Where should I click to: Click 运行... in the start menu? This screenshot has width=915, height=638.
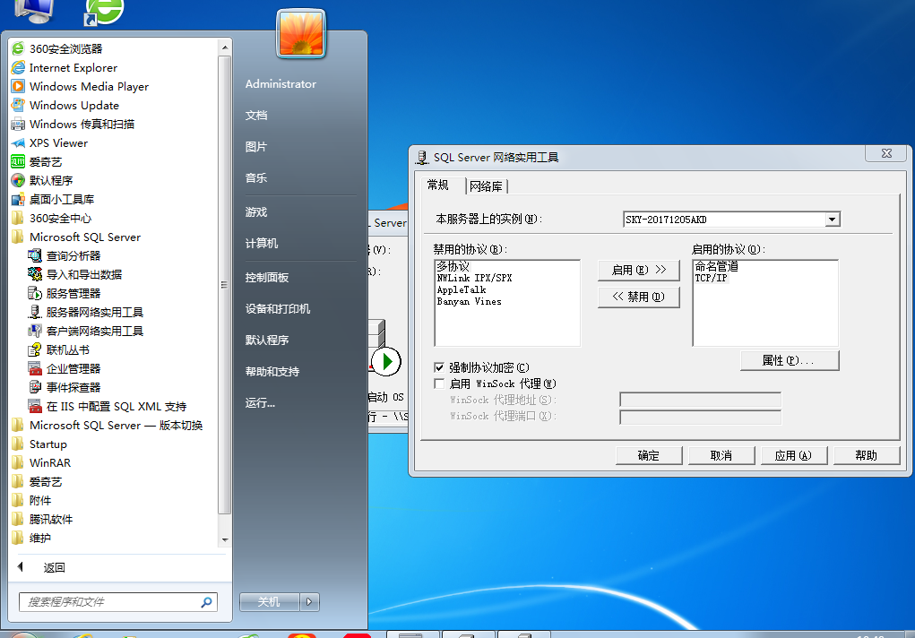pyautogui.click(x=260, y=402)
